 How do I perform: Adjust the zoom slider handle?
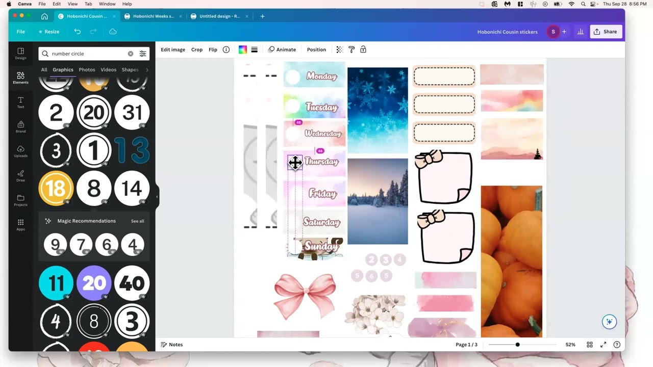(517, 345)
